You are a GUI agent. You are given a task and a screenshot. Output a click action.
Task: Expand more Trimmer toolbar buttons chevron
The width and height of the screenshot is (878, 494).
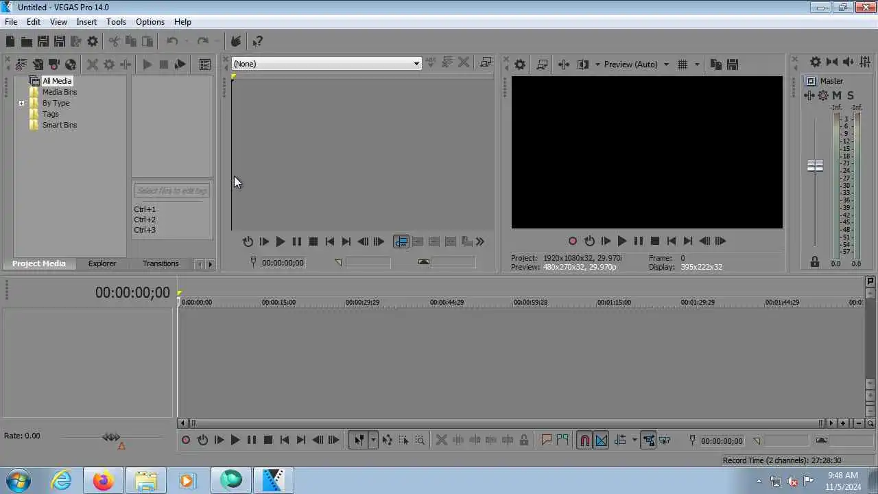[x=480, y=242]
